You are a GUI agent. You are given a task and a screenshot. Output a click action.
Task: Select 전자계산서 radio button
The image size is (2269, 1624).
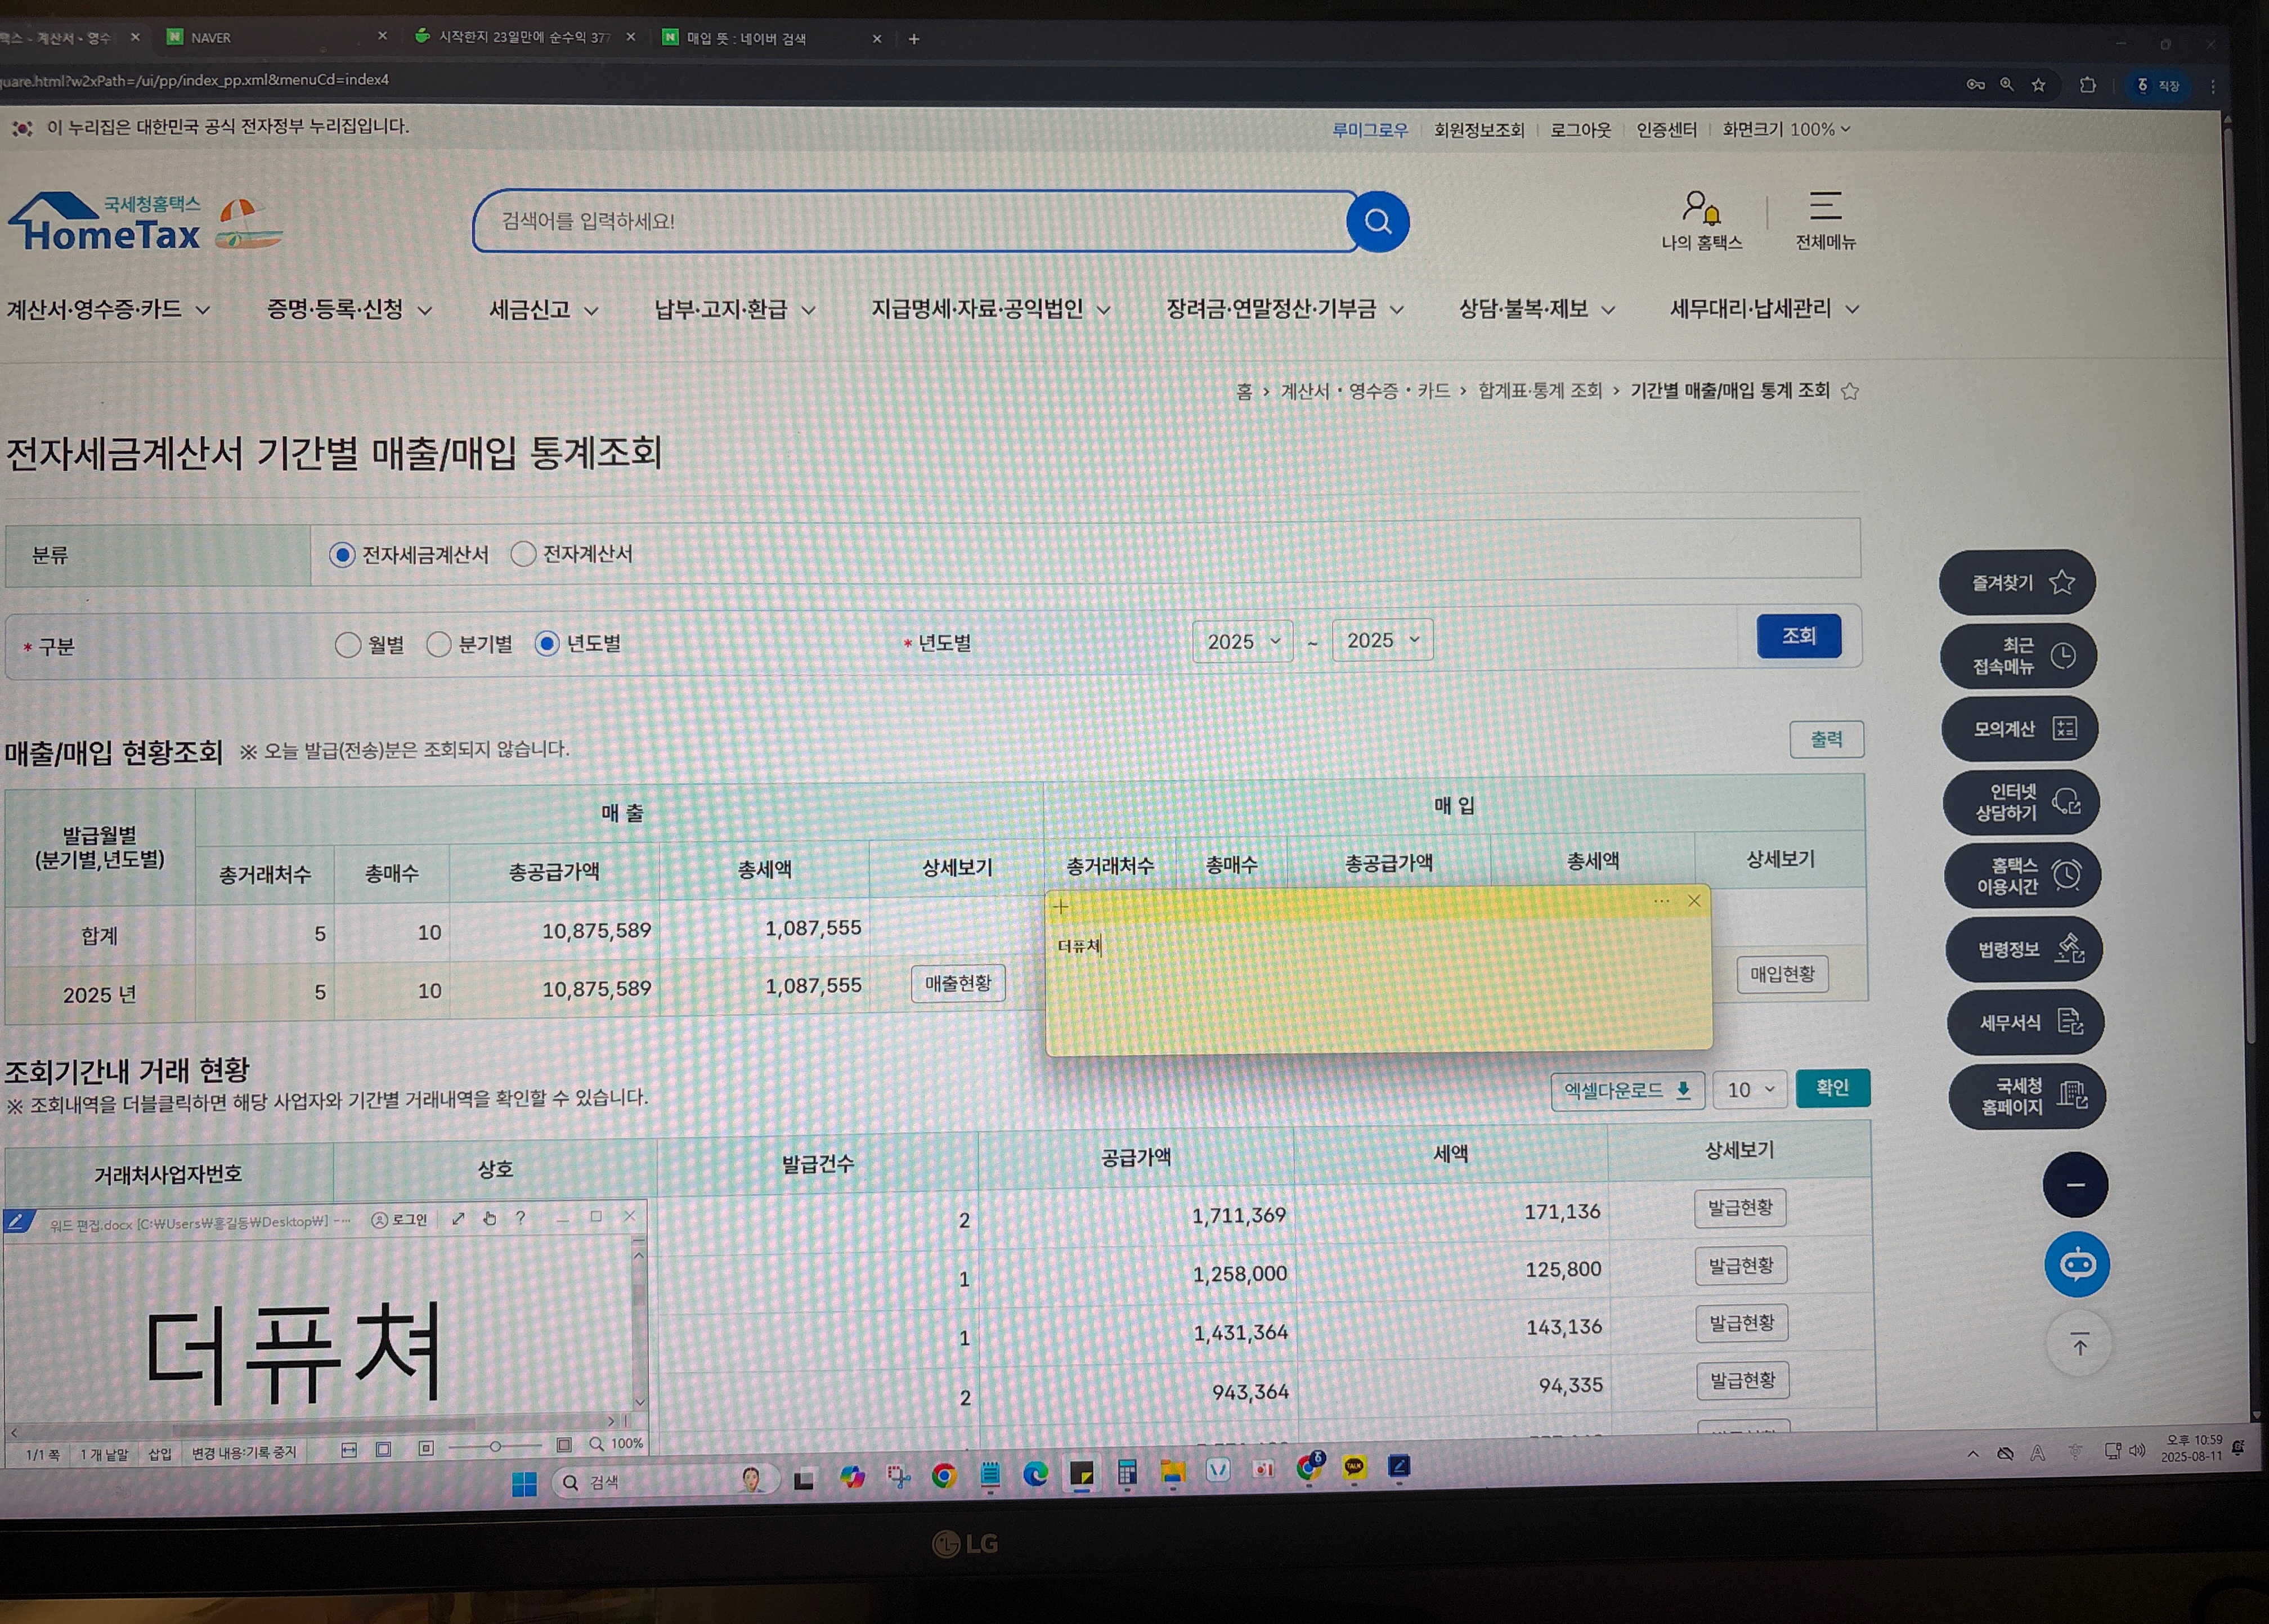(x=523, y=554)
